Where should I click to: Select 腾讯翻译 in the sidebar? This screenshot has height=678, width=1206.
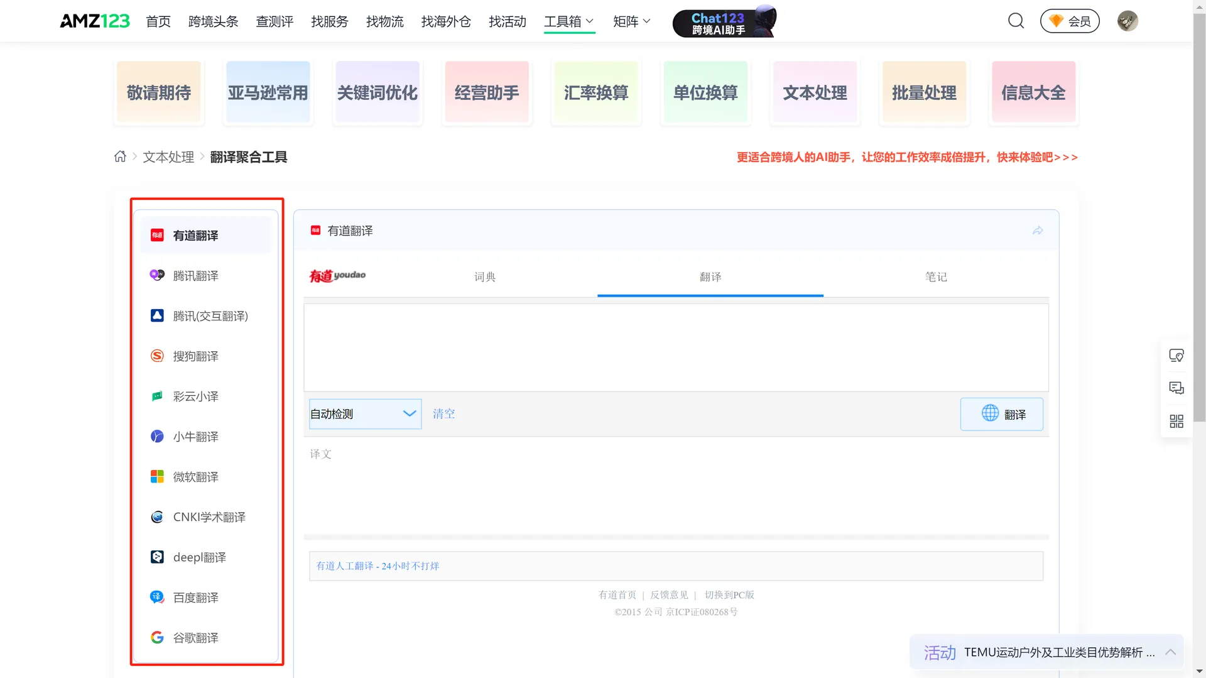click(205, 275)
